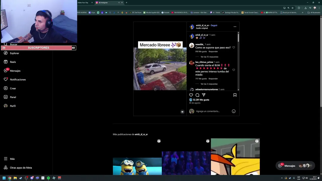Reply to leo_riitmus_prime comment via Responder
The width and height of the screenshot is (322, 181).
point(213,79)
